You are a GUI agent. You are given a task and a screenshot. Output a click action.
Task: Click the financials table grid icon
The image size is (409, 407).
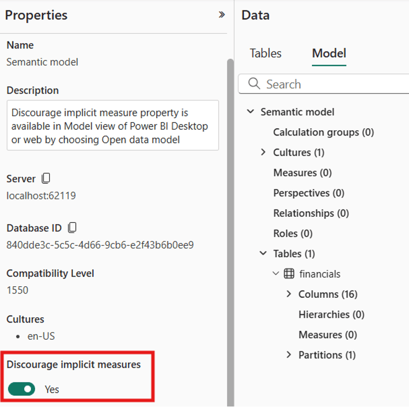(x=289, y=274)
